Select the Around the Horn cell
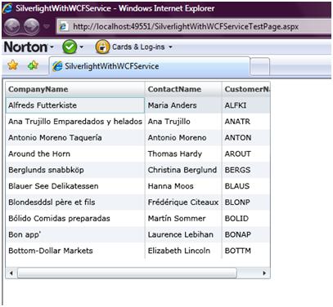 point(75,153)
